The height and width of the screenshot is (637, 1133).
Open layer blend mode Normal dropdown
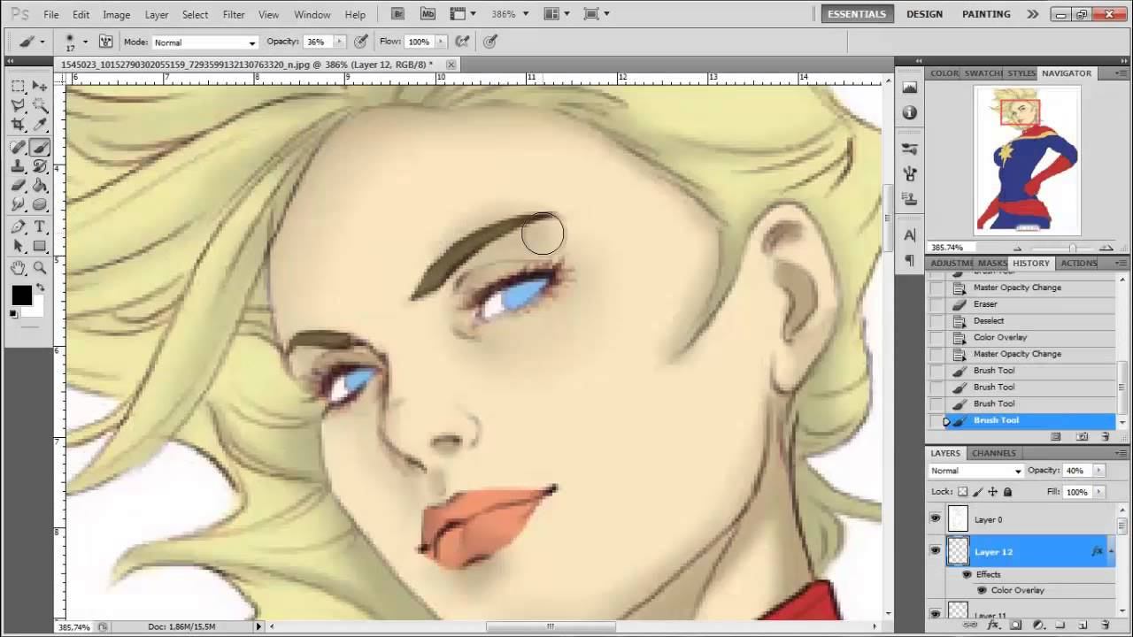975,471
